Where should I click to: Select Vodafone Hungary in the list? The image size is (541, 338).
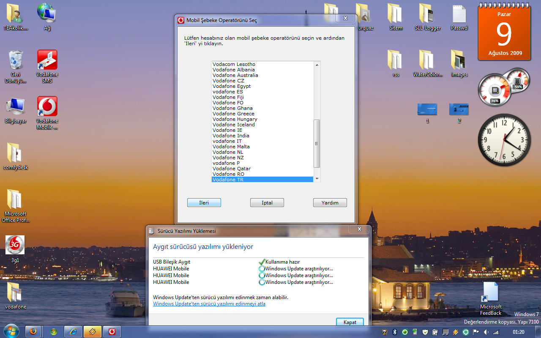point(262,119)
